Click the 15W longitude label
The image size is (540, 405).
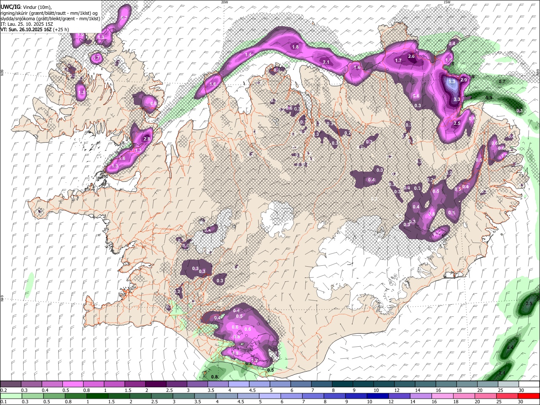click(x=447, y=2)
